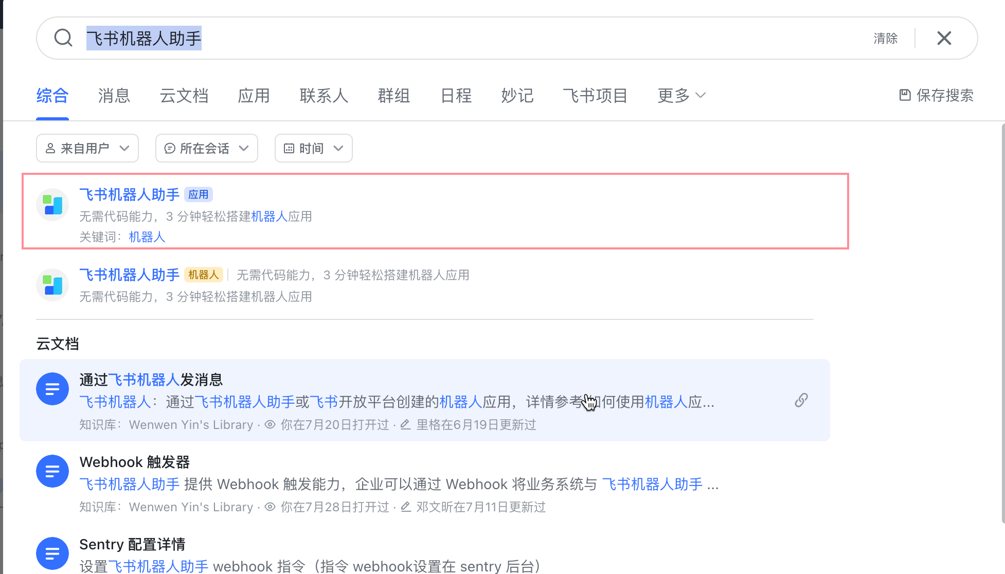Click text 你在7月28日打开过
The image size is (1005, 574).
(335, 507)
